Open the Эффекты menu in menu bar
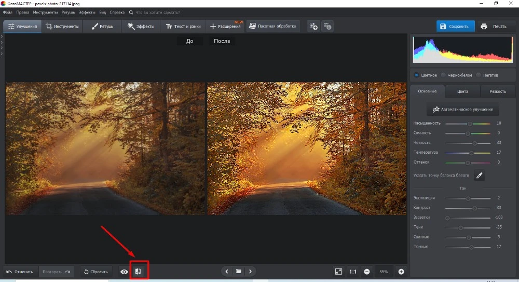Image resolution: width=519 pixels, height=282 pixels. pos(87,11)
